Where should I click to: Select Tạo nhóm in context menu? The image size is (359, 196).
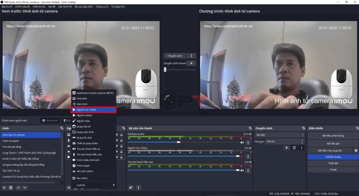click(x=94, y=178)
